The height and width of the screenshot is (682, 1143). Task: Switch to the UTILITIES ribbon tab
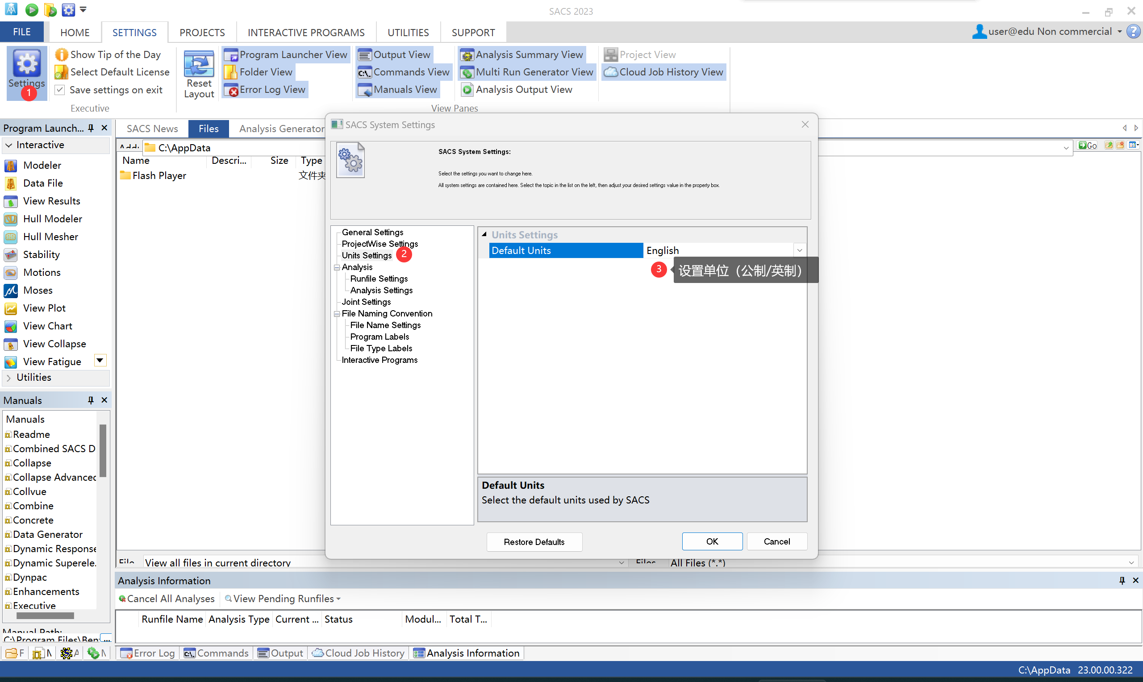click(408, 33)
